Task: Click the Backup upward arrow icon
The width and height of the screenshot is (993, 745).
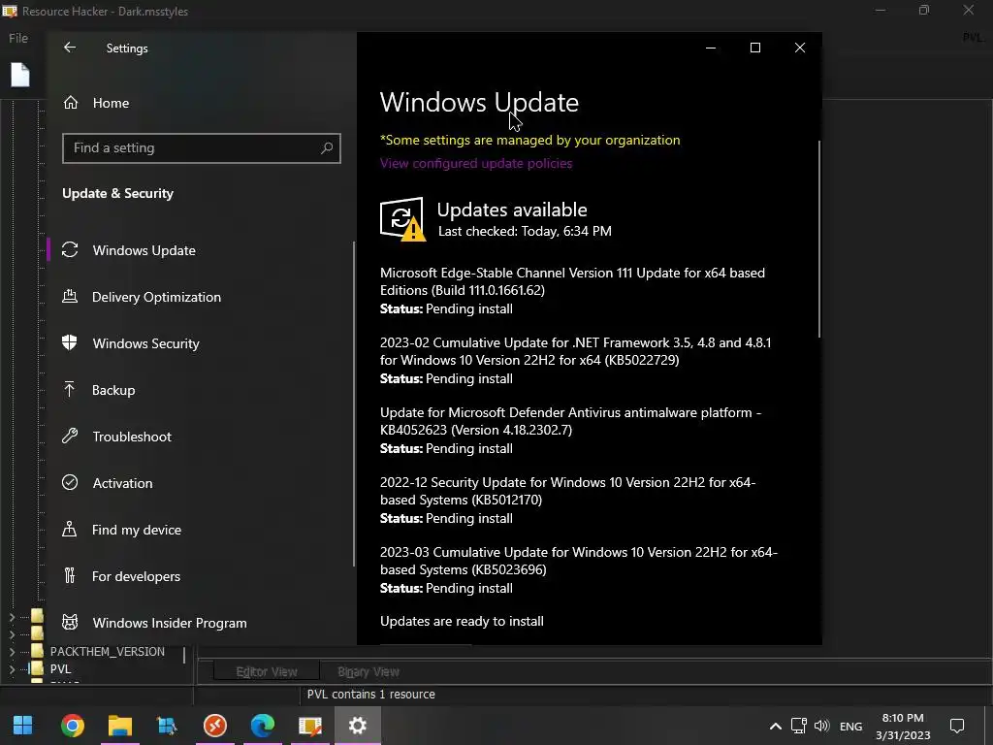Action: tap(70, 389)
